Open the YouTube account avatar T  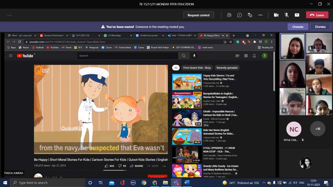coord(264,56)
